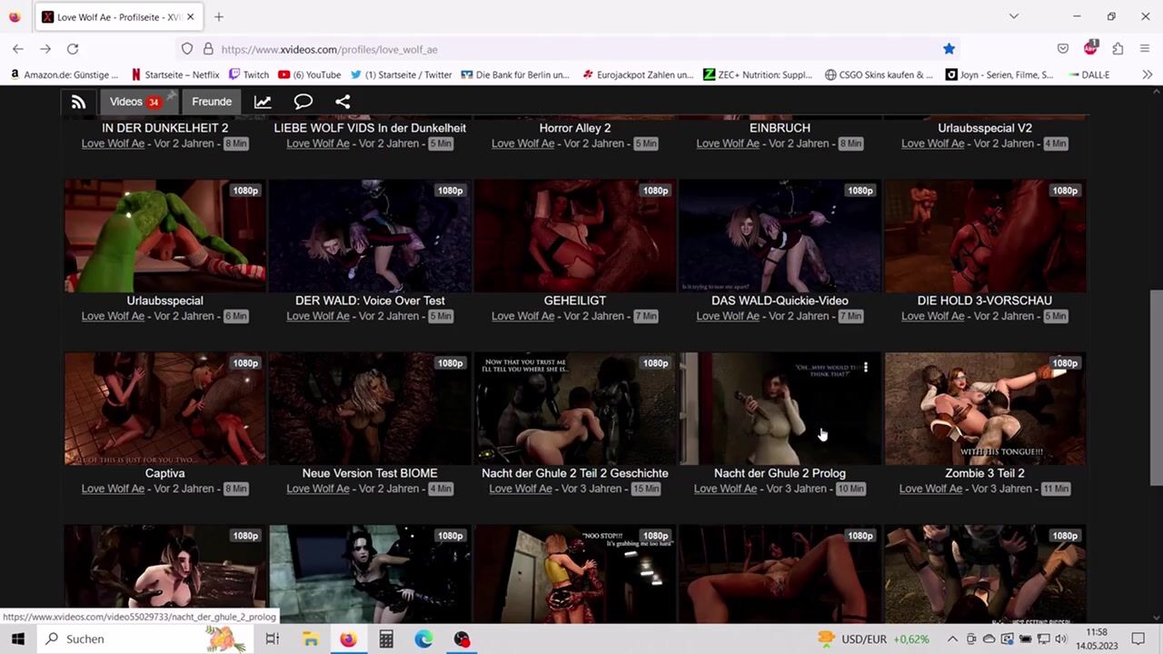Expand the bookmarks toolbar overflow chevron

(1147, 74)
